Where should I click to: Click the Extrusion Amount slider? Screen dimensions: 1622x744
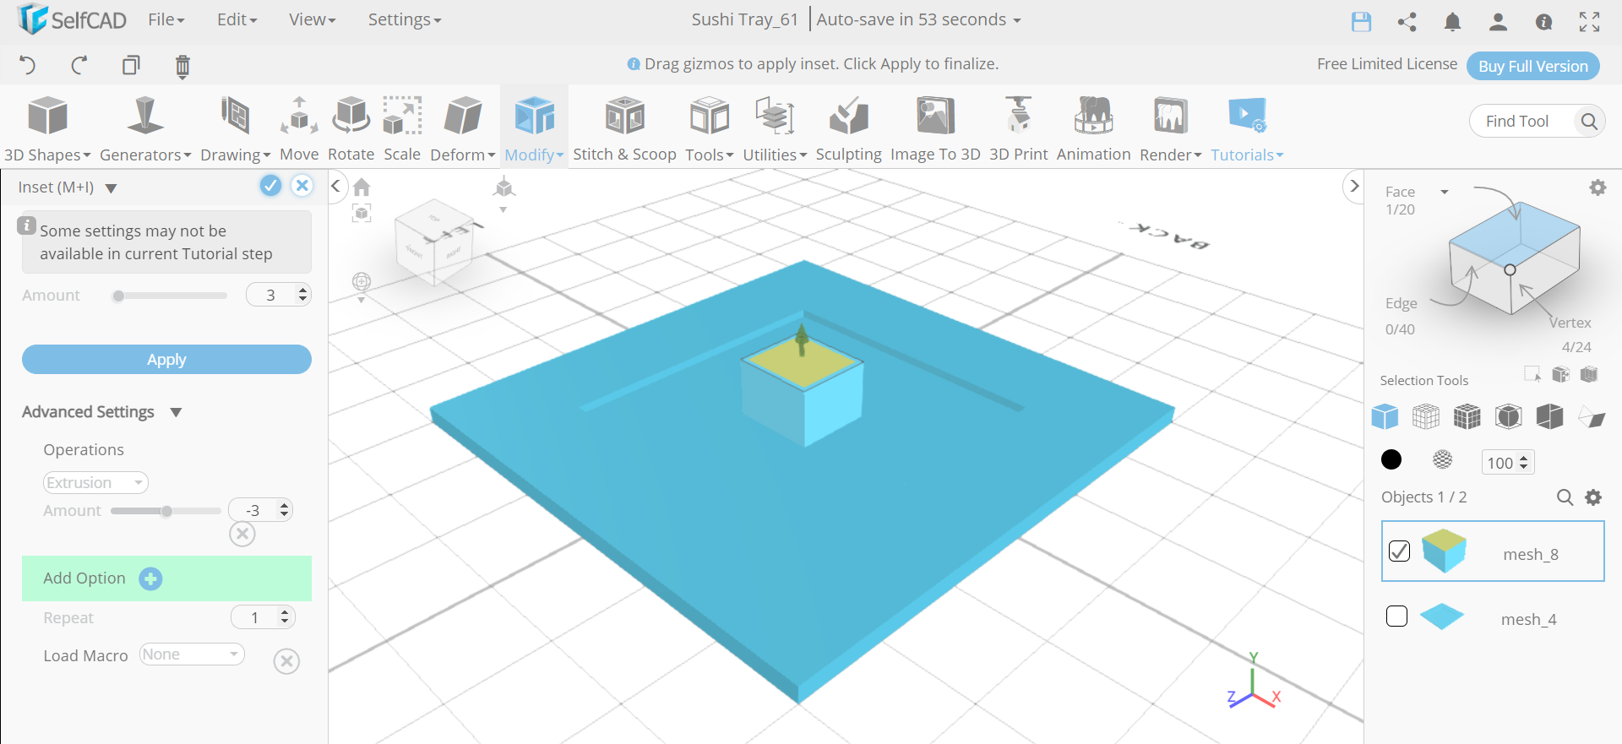[x=166, y=511]
